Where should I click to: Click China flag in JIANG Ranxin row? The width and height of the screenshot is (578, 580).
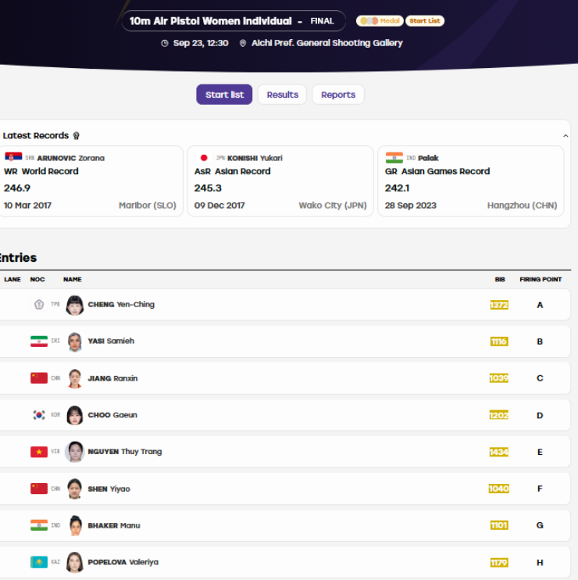coord(39,378)
